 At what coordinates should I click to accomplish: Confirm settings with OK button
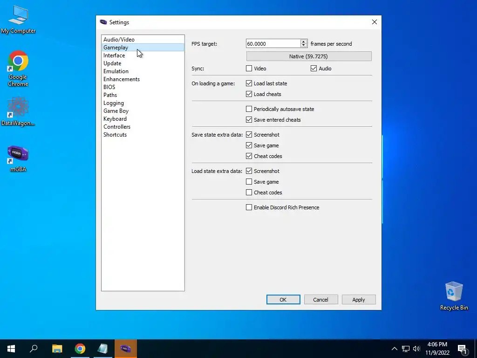[x=283, y=300]
